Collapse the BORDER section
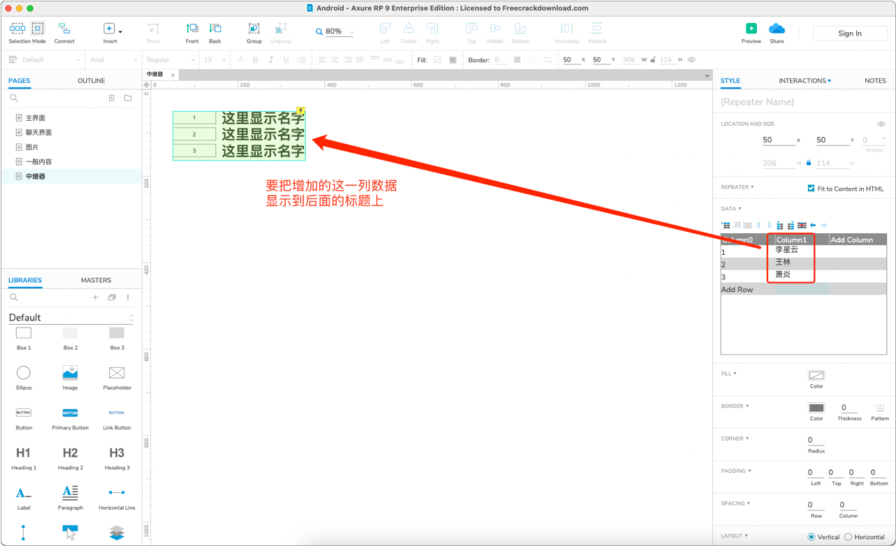 735,406
